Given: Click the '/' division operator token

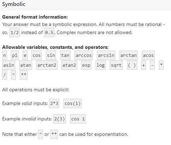Looking at the screenshot, I should tap(5, 75).
